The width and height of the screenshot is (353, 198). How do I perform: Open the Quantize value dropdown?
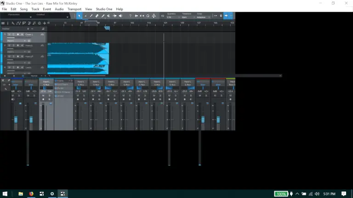tap(172, 17)
